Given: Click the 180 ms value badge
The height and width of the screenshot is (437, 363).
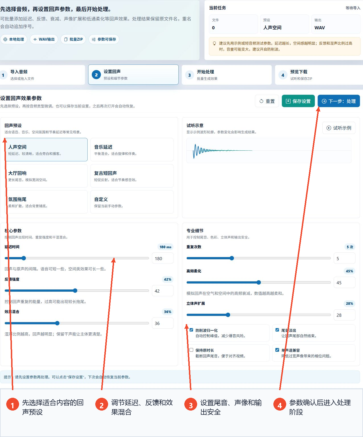Looking at the screenshot, I should point(165,247).
